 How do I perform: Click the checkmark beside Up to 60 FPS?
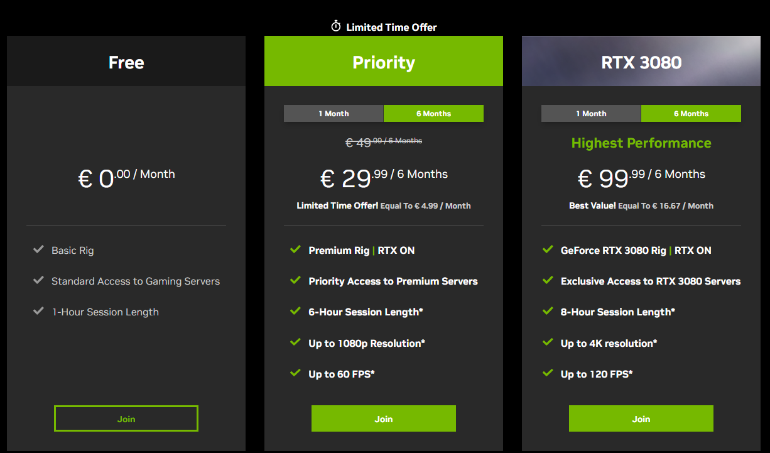[295, 373]
